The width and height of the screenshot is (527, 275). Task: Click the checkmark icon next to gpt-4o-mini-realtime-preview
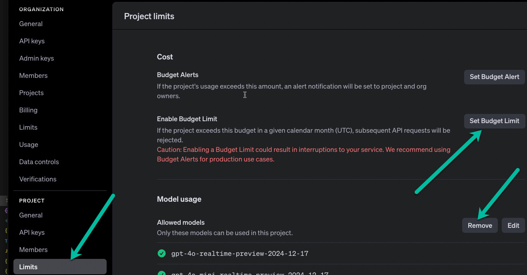click(x=161, y=273)
